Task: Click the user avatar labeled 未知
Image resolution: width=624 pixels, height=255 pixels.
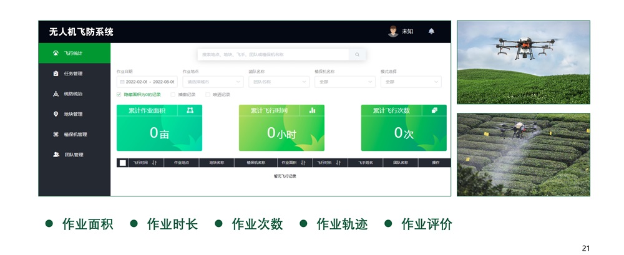Action: (x=393, y=31)
